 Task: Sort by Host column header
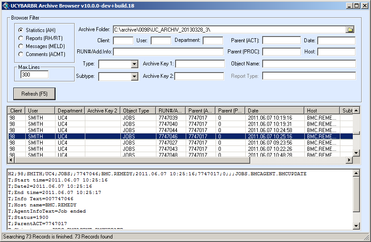pyautogui.click(x=322, y=111)
